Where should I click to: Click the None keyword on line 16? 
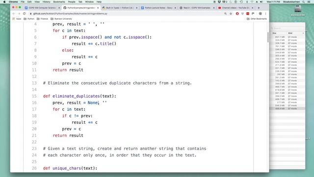pos(93,103)
